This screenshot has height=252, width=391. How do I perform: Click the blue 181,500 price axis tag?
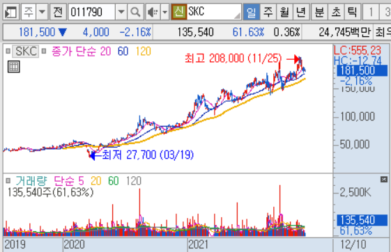(x=362, y=71)
